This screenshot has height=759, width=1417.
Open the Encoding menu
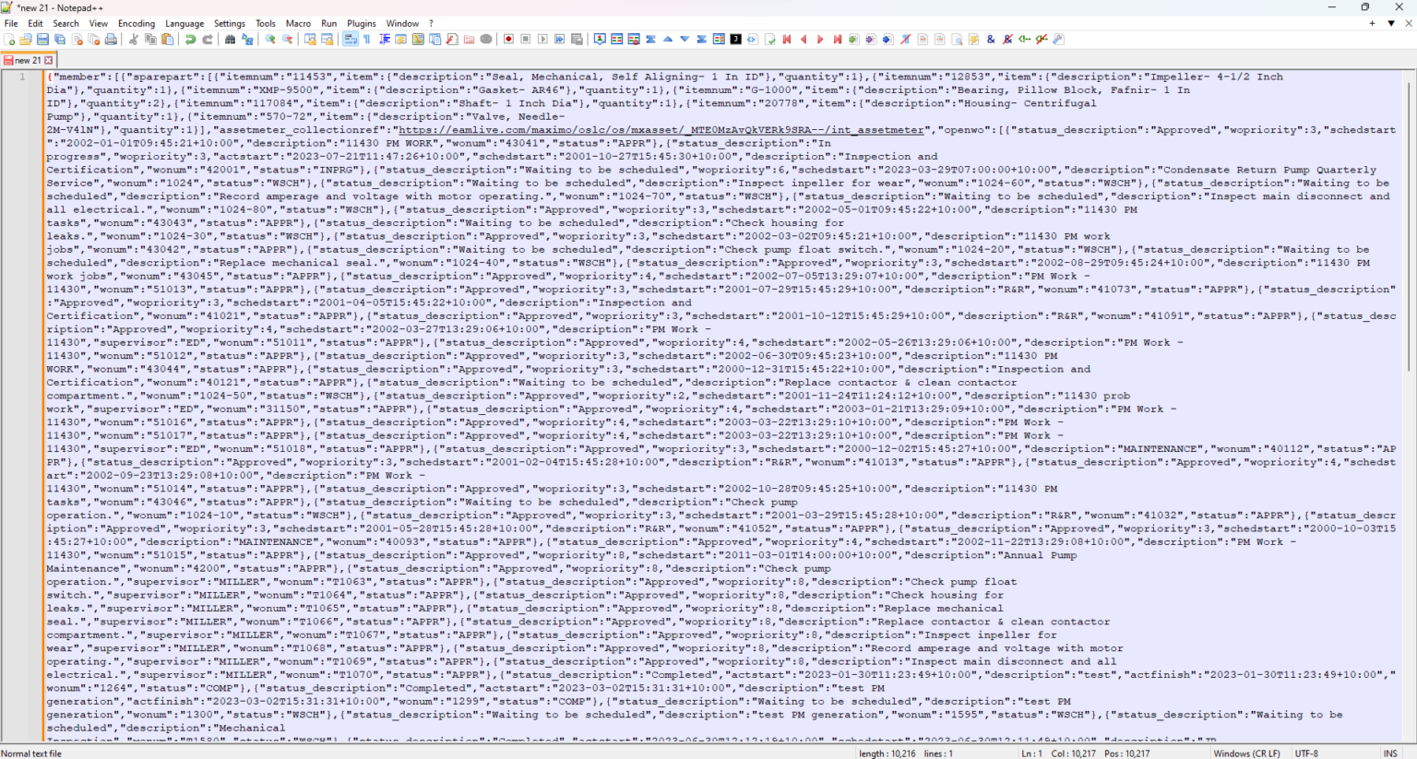click(136, 23)
